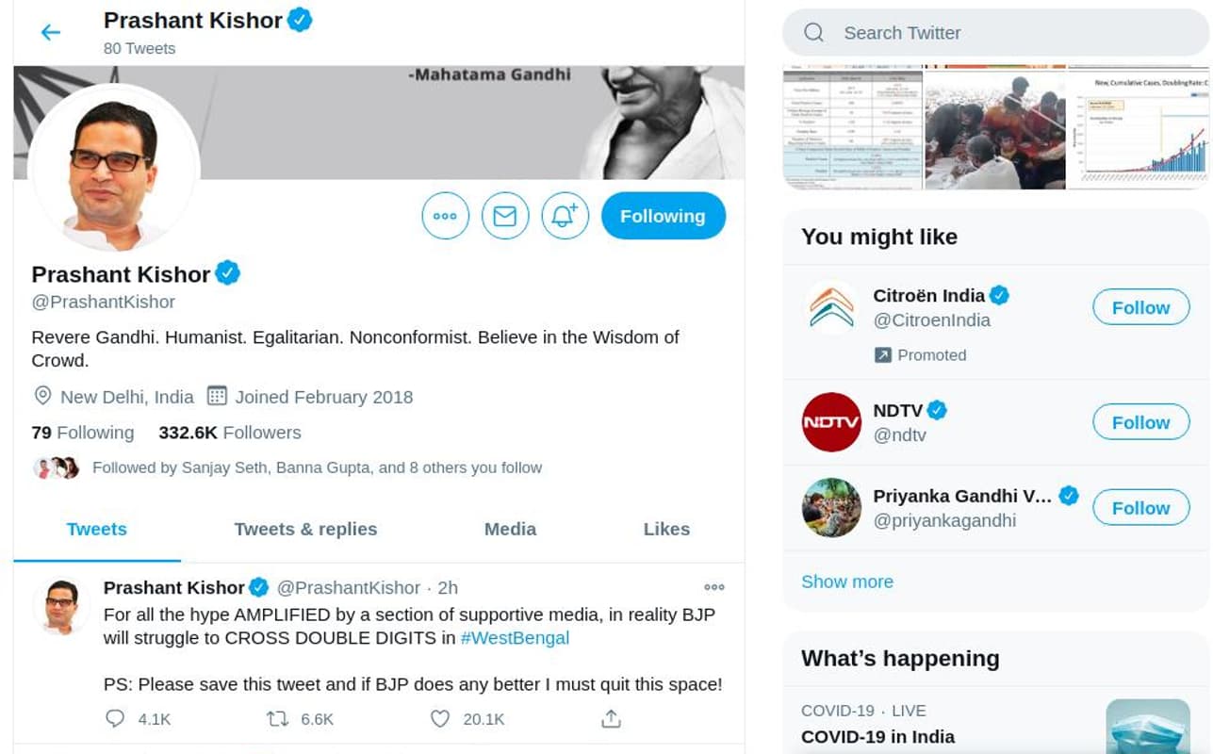
Task: Open profile more options (three dots)
Action: pyautogui.click(x=445, y=216)
